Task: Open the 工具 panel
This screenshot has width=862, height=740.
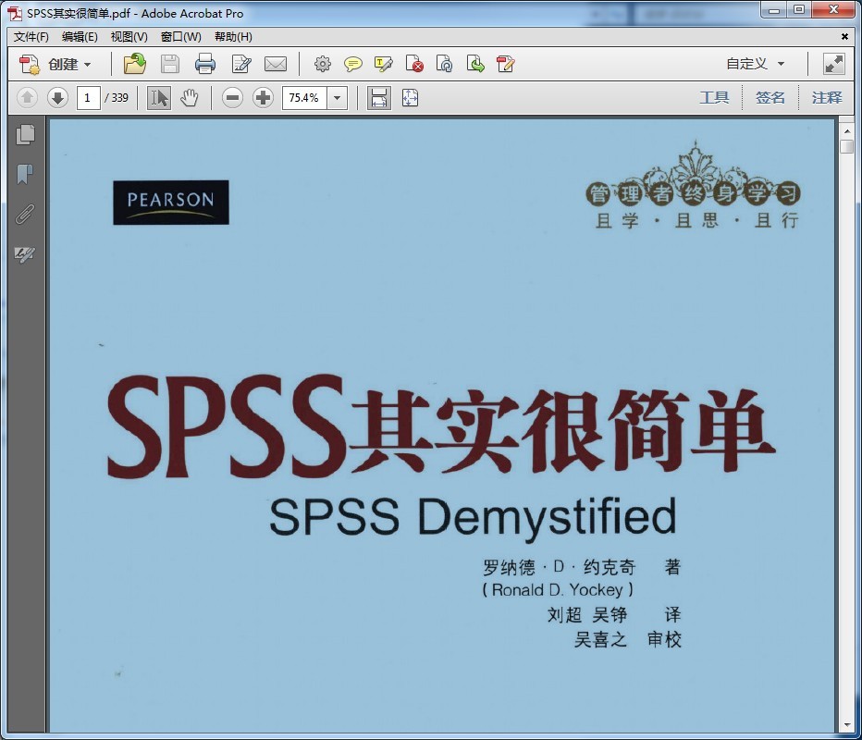Action: (714, 98)
